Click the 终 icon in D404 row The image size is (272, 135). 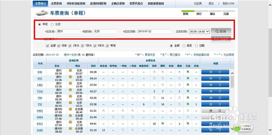(x=70, y=116)
